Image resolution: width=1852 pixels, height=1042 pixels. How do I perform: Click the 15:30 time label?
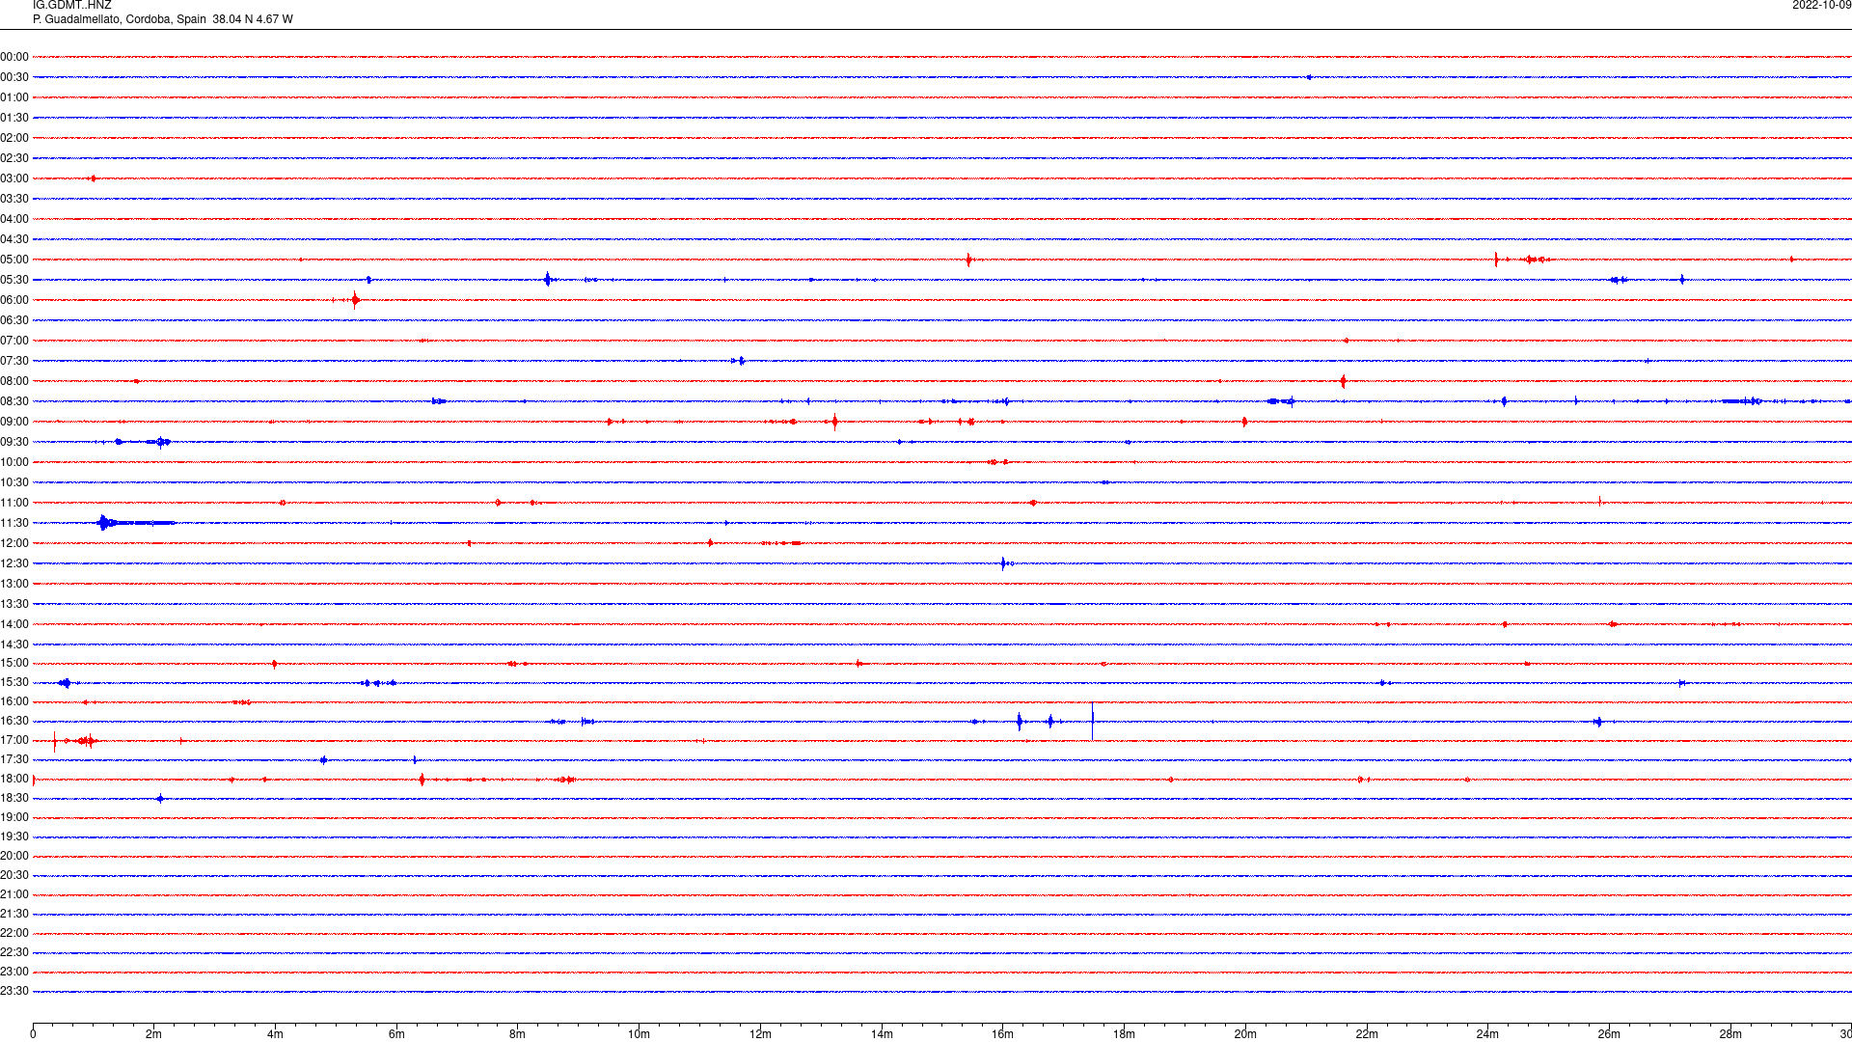coord(14,682)
